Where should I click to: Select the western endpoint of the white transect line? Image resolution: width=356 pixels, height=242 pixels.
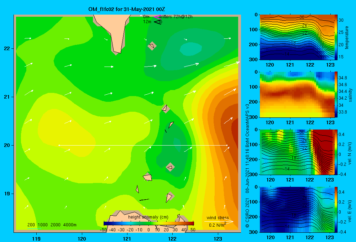click(59, 145)
